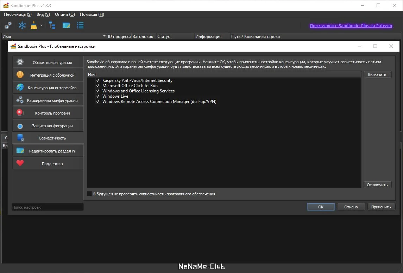Select the Расширенная конфигурация tab
403x273 pixels.
[x=48, y=100]
